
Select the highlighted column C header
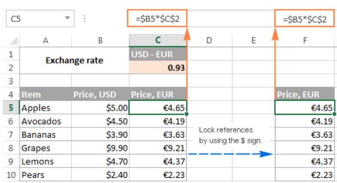pyautogui.click(x=158, y=40)
